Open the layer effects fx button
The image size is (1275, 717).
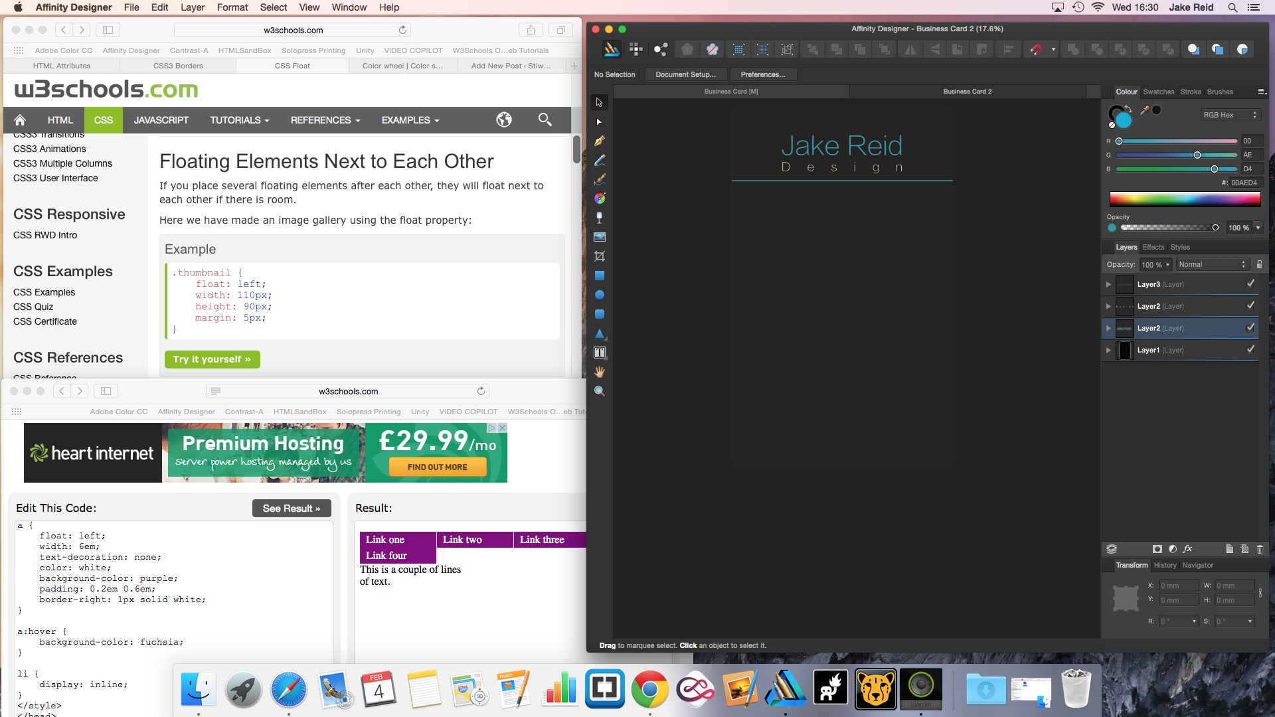(x=1187, y=549)
